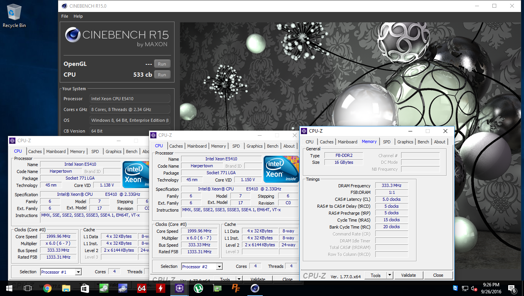Expand the Tools arrow in the Memory CPU-Z window
This screenshot has height=296, width=524.
point(390,275)
